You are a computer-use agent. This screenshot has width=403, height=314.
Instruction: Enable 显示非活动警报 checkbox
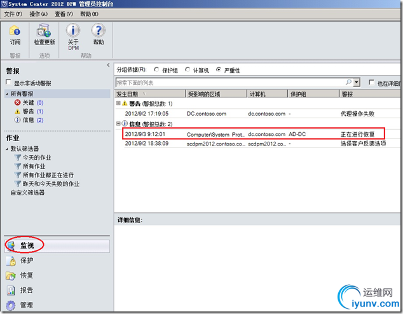coord(8,82)
